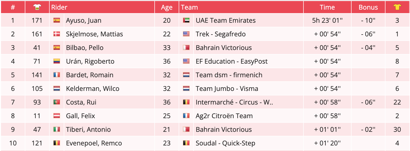Click the Colombian flag beside Urán, Rigoberto
Screen dimensions: 410x151
57,61
